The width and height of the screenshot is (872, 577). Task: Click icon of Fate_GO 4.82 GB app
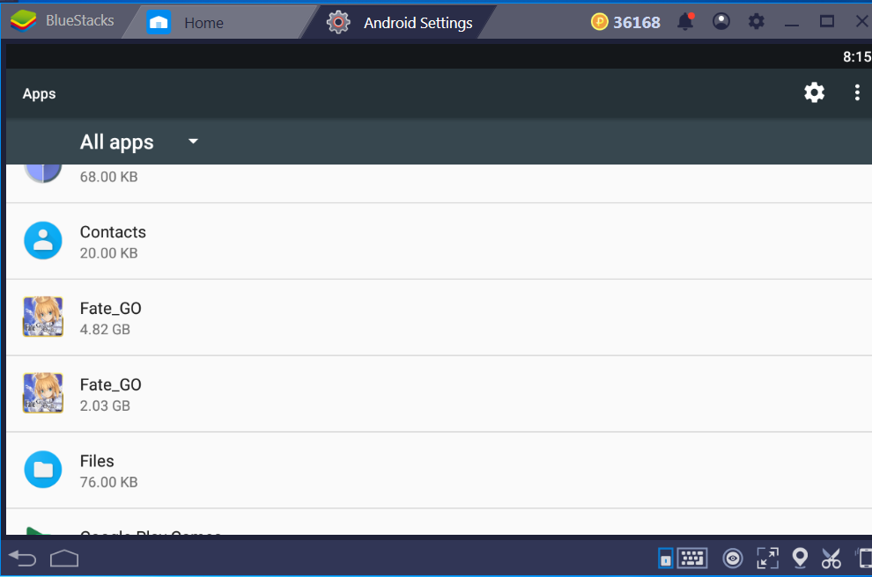[x=43, y=317]
